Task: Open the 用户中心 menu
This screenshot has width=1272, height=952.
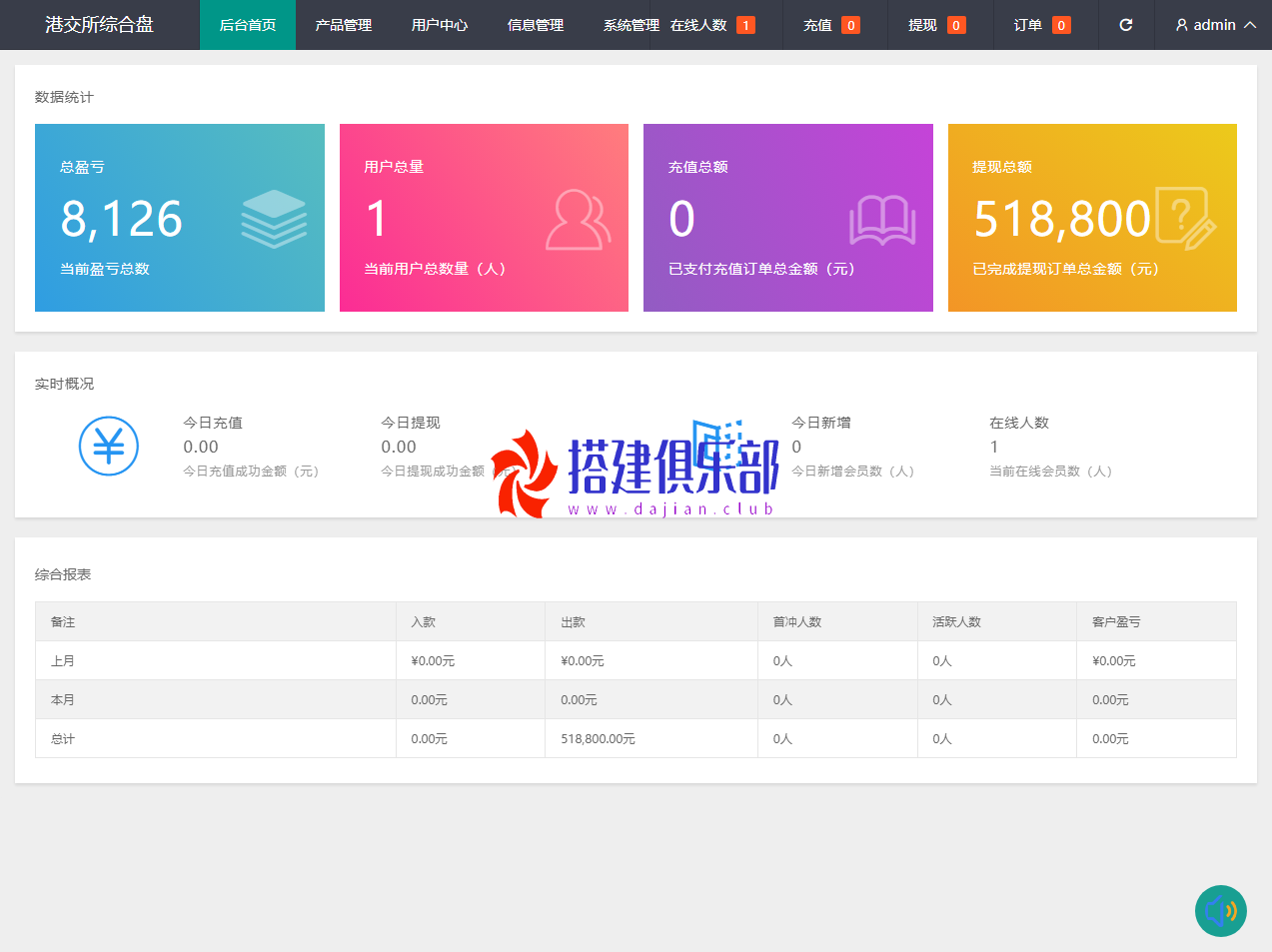Action: tap(440, 25)
